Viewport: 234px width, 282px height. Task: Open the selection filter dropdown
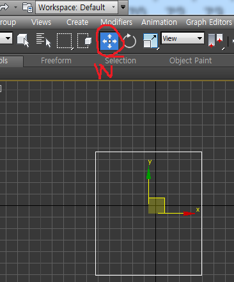(x=6, y=38)
